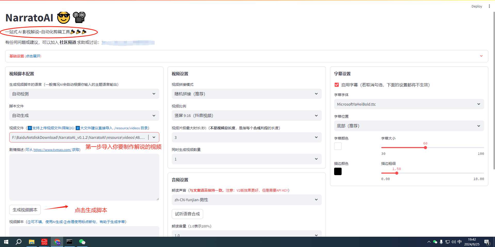The image size is (495, 247).
Task: Open the 朗读音量 1.0 dropdown
Action: (246, 234)
